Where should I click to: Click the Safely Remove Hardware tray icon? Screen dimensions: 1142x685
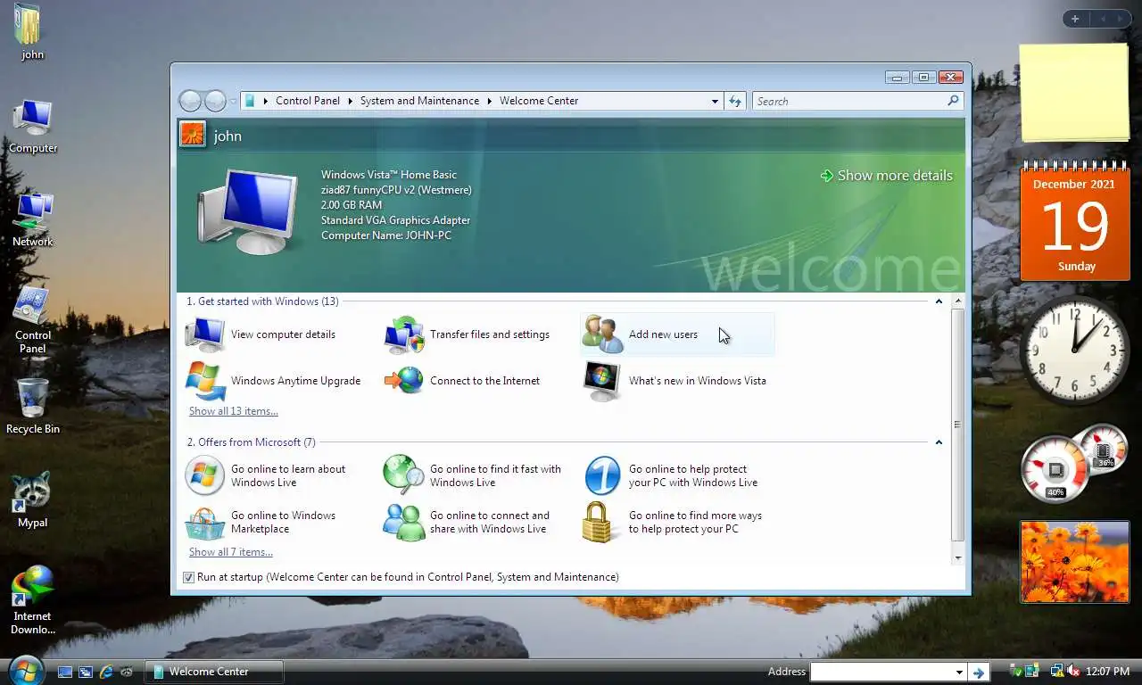click(1016, 672)
